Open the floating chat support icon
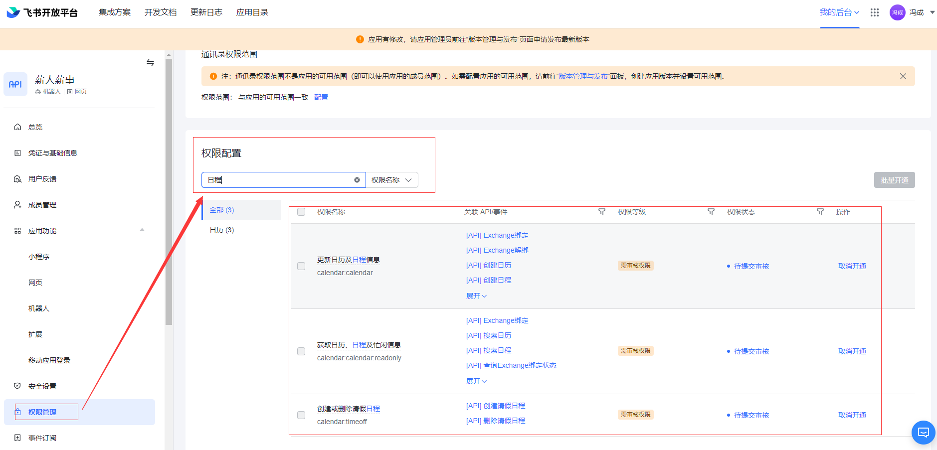 pos(923,432)
